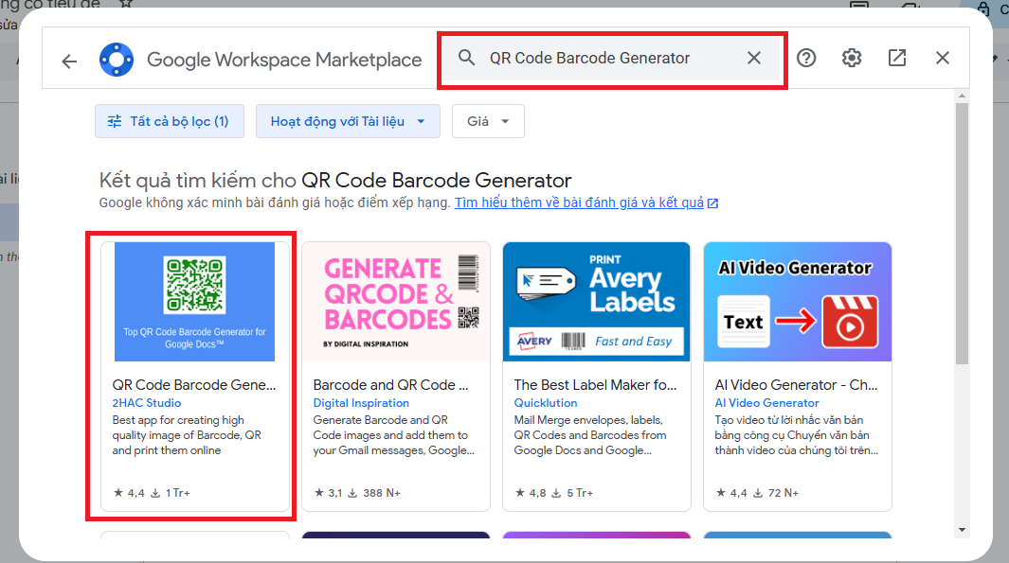This screenshot has height=563, width=1009.
Task: Click the 'Barcode and QR Code' app title
Action: tap(390, 385)
